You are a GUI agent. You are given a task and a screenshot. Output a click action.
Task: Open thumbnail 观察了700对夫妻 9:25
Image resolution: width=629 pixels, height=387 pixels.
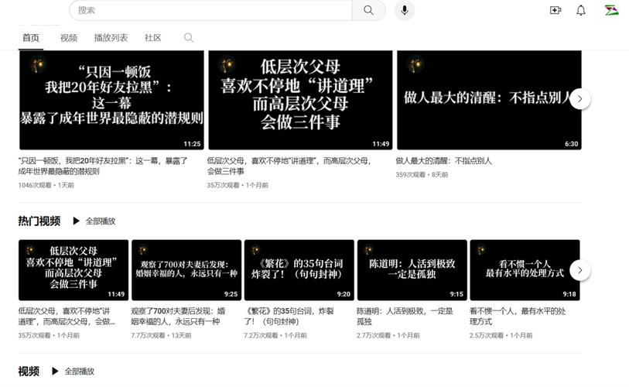pos(186,270)
